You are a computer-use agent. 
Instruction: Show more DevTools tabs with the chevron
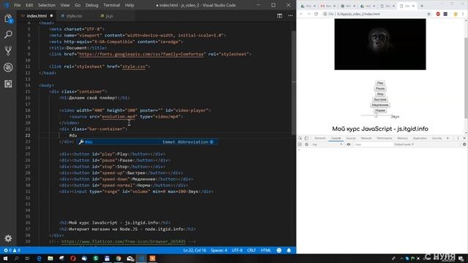[x=448, y=138]
